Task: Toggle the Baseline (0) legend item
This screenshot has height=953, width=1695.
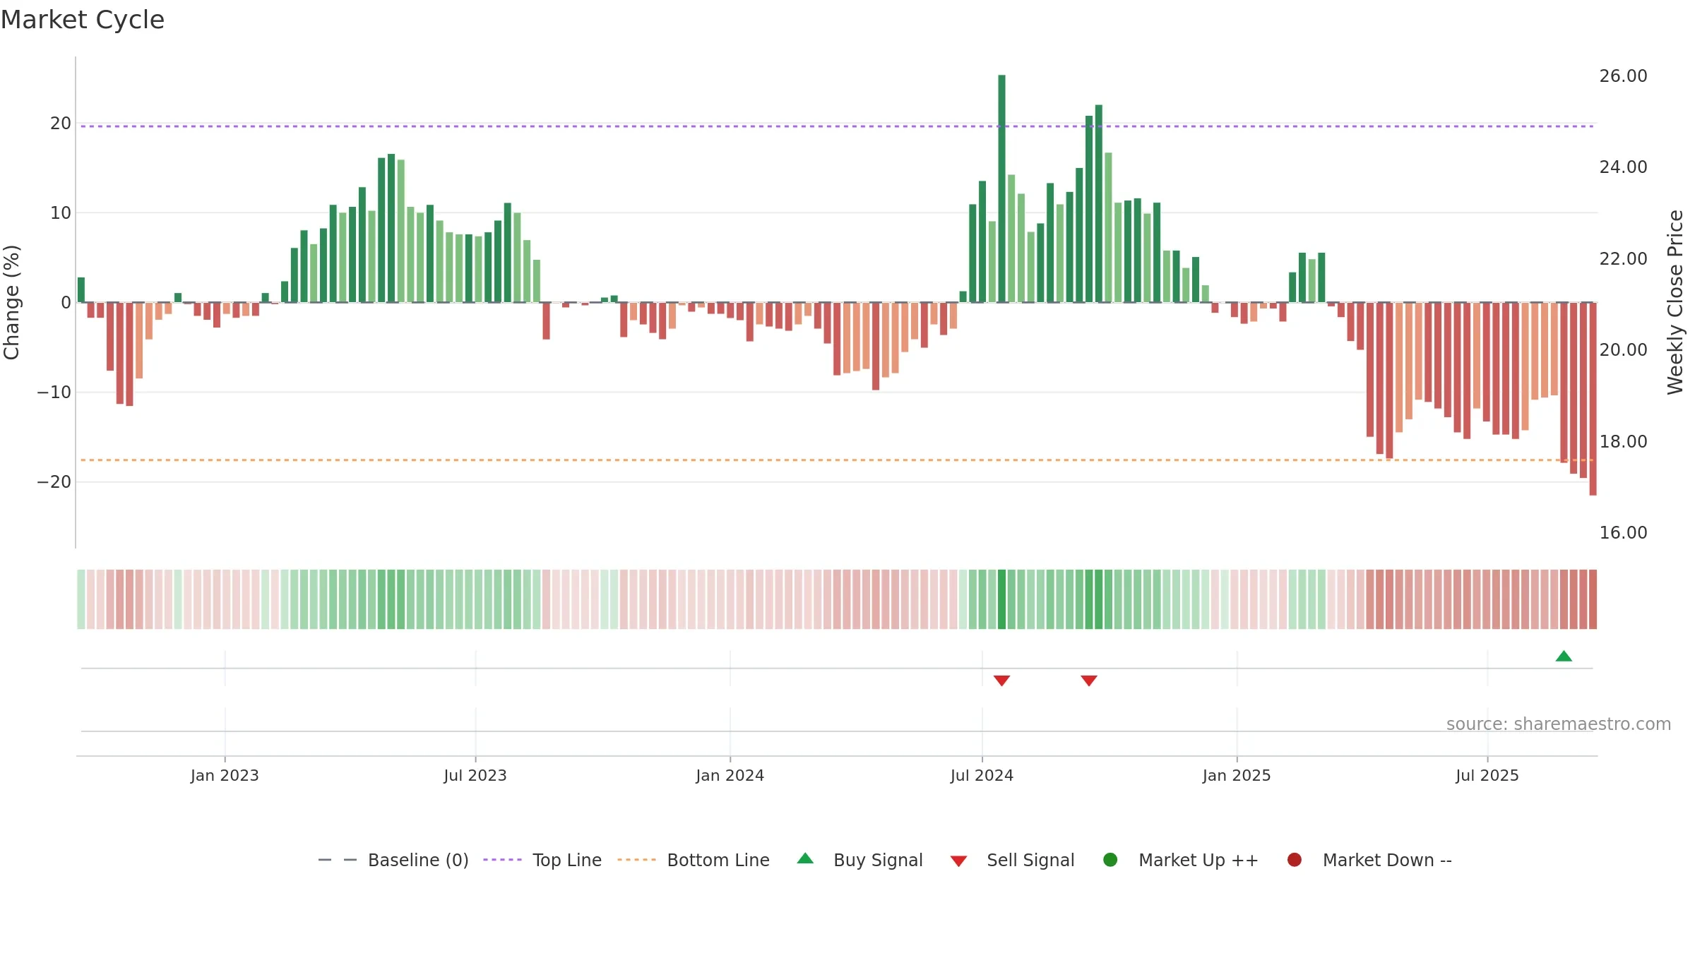Action: tap(393, 860)
